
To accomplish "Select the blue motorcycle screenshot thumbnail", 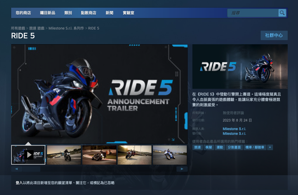I will tap(170, 155).
